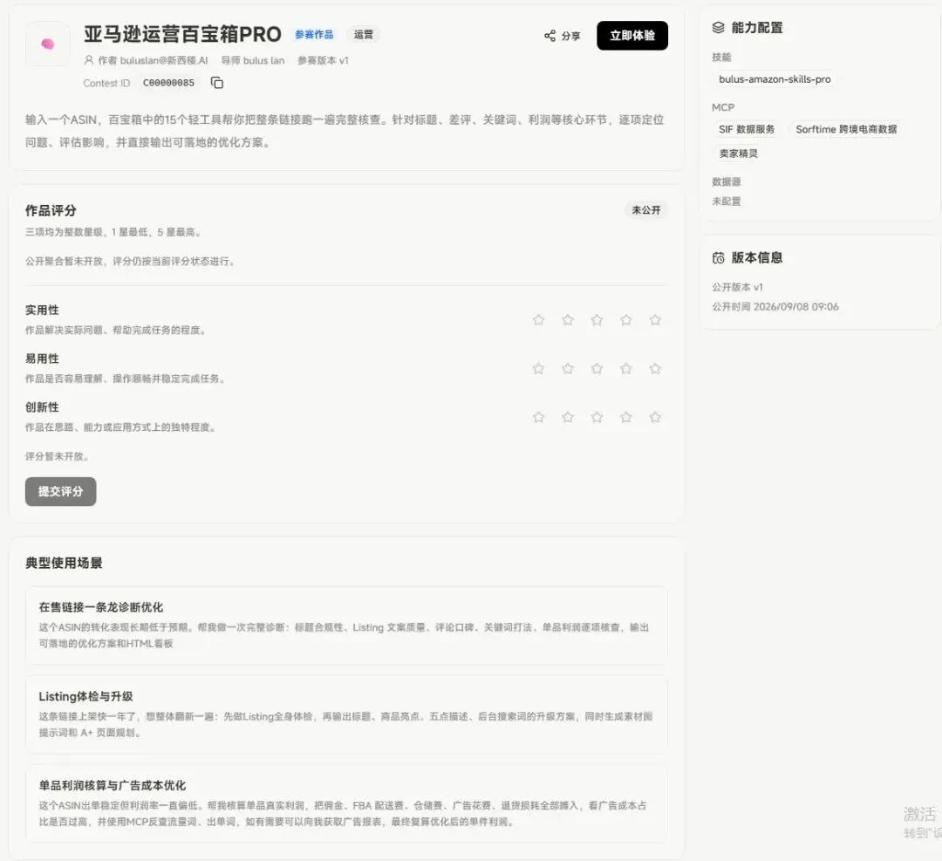The image size is (942, 861).
Task: Select the Sorftime 跨境电商数据 MCP chip
Action: (846, 129)
